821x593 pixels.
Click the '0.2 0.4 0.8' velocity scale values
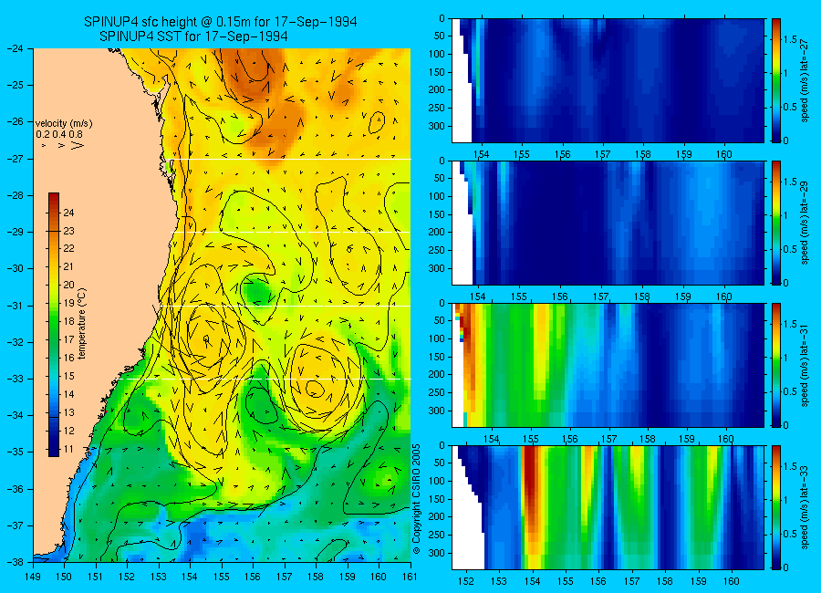tap(59, 135)
